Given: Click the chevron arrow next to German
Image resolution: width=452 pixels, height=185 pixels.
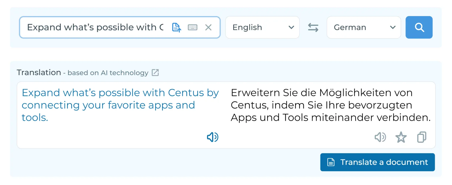Looking at the screenshot, I should coord(392,27).
